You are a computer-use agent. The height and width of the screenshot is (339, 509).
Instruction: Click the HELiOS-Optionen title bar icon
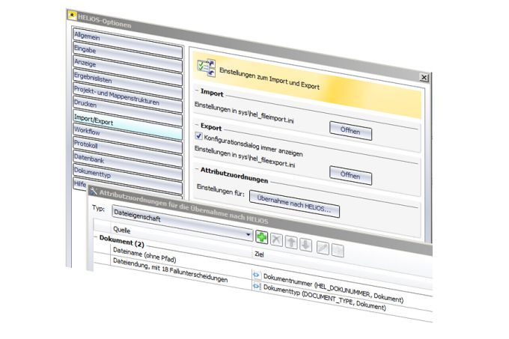pyautogui.click(x=72, y=15)
